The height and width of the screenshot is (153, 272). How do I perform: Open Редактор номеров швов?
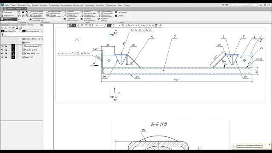point(71,12)
